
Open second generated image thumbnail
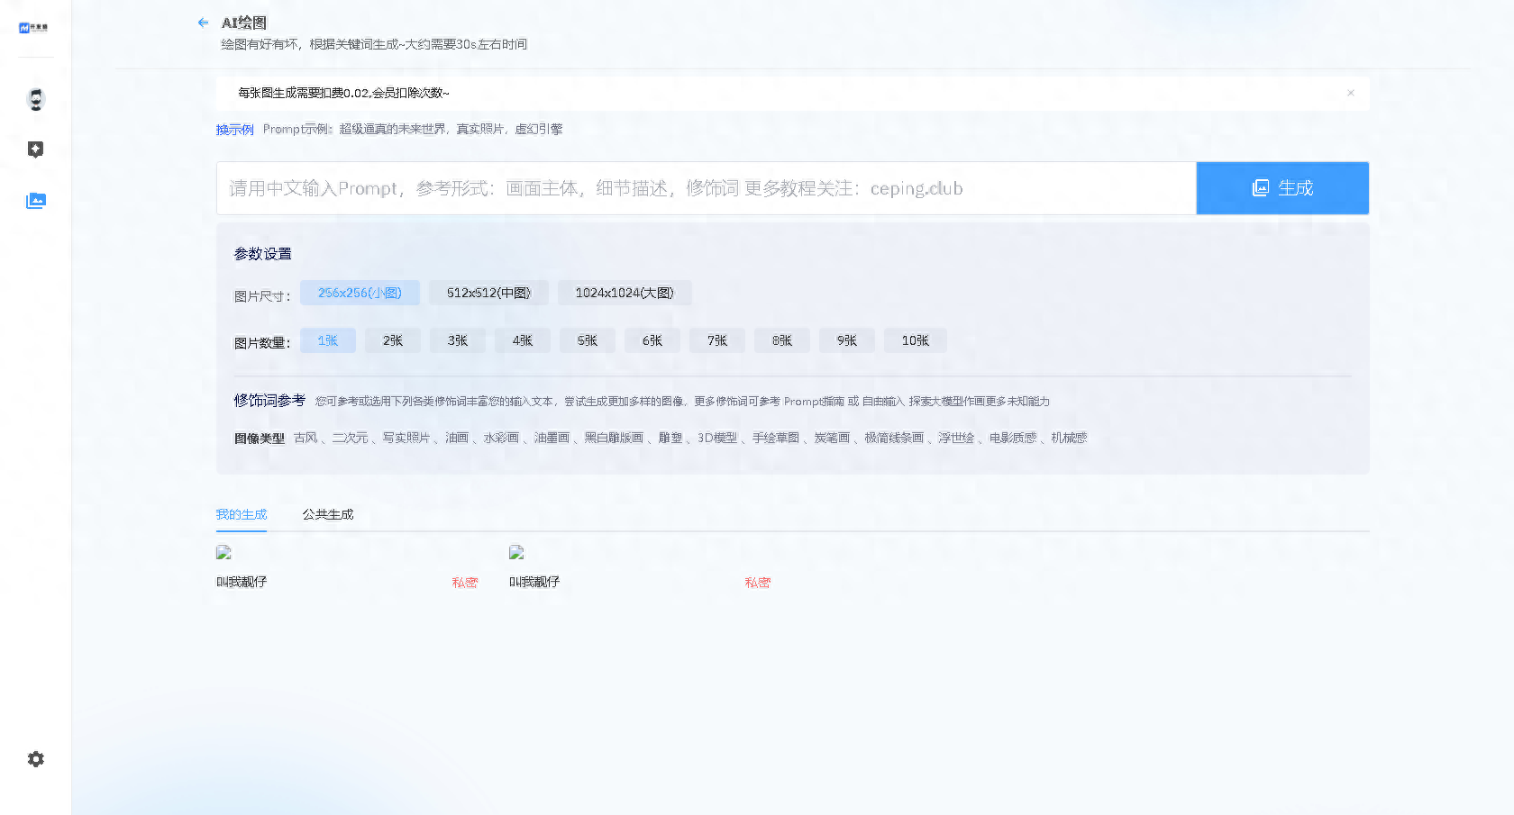pos(516,552)
